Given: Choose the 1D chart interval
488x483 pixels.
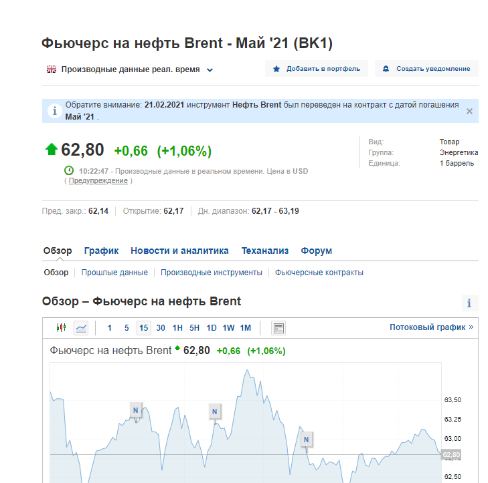Looking at the screenshot, I should [212, 328].
